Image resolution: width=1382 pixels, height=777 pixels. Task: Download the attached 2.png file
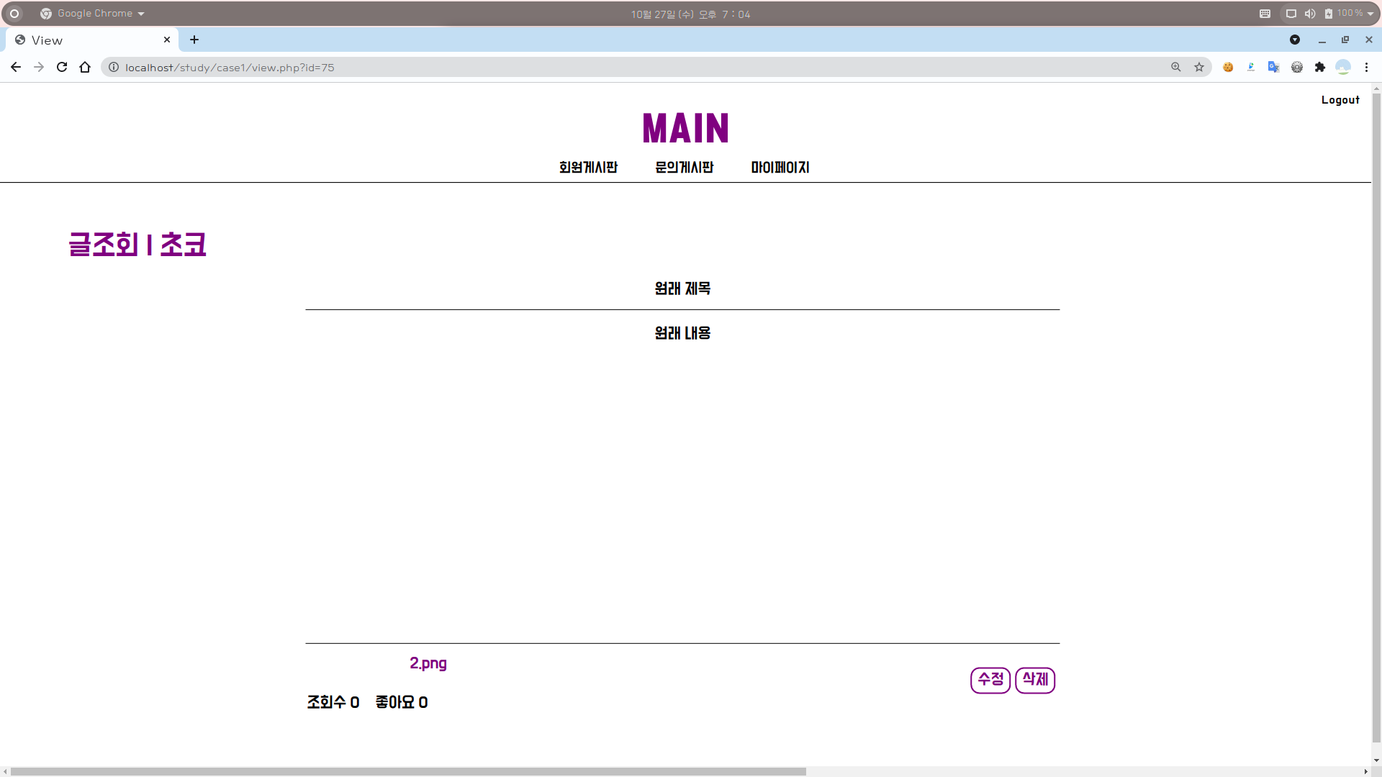click(428, 663)
